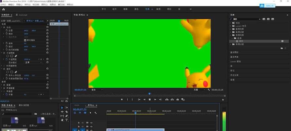Viewport: 291px width, 131px height.
Task: Switch to 颜色 workspace tab
Action: tap(136, 9)
